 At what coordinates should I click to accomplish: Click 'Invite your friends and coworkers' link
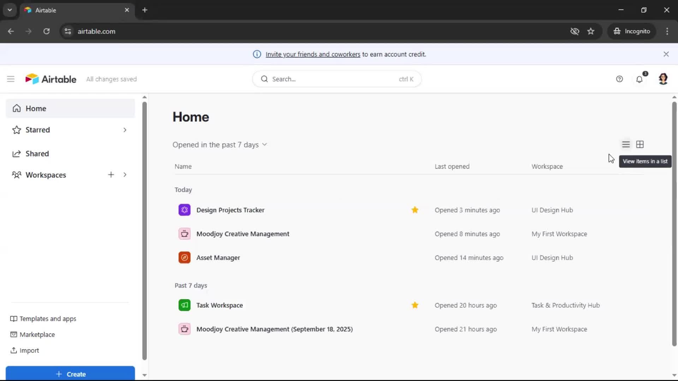(x=313, y=54)
